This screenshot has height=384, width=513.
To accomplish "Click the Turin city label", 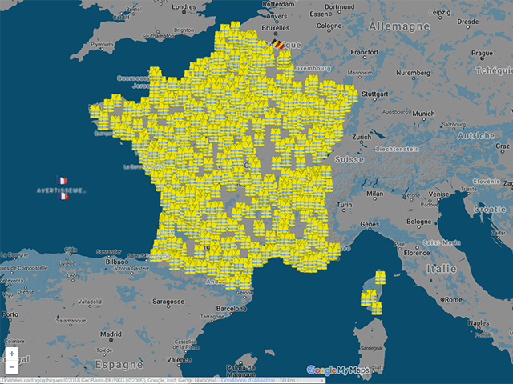I will pyautogui.click(x=345, y=206).
